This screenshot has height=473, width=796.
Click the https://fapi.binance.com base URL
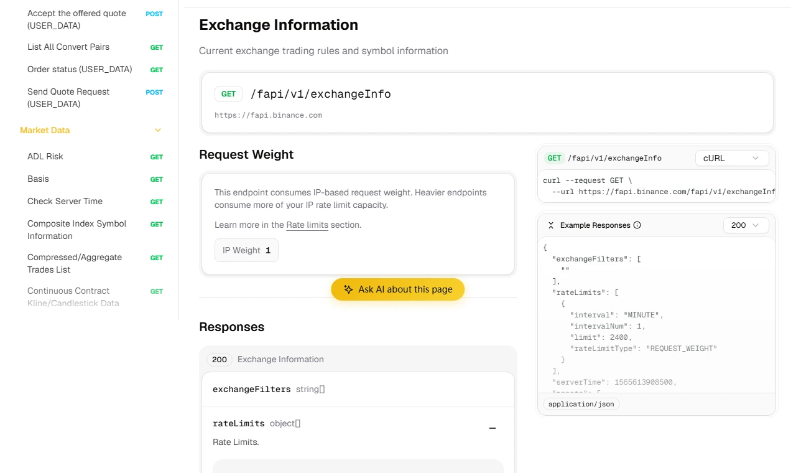[x=268, y=115]
